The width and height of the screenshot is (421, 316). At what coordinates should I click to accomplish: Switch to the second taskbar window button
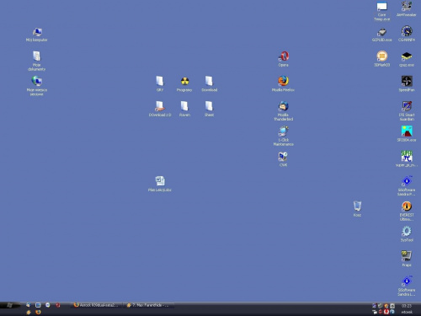(149, 305)
